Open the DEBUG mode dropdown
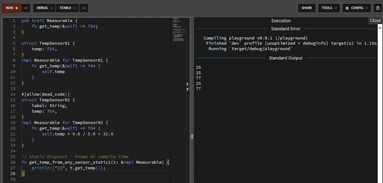The image size is (383, 183). (44, 8)
